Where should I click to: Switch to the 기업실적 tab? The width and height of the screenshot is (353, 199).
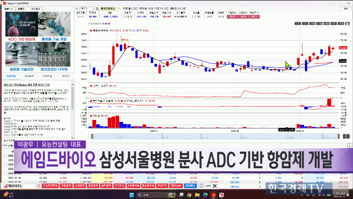(x=29, y=76)
